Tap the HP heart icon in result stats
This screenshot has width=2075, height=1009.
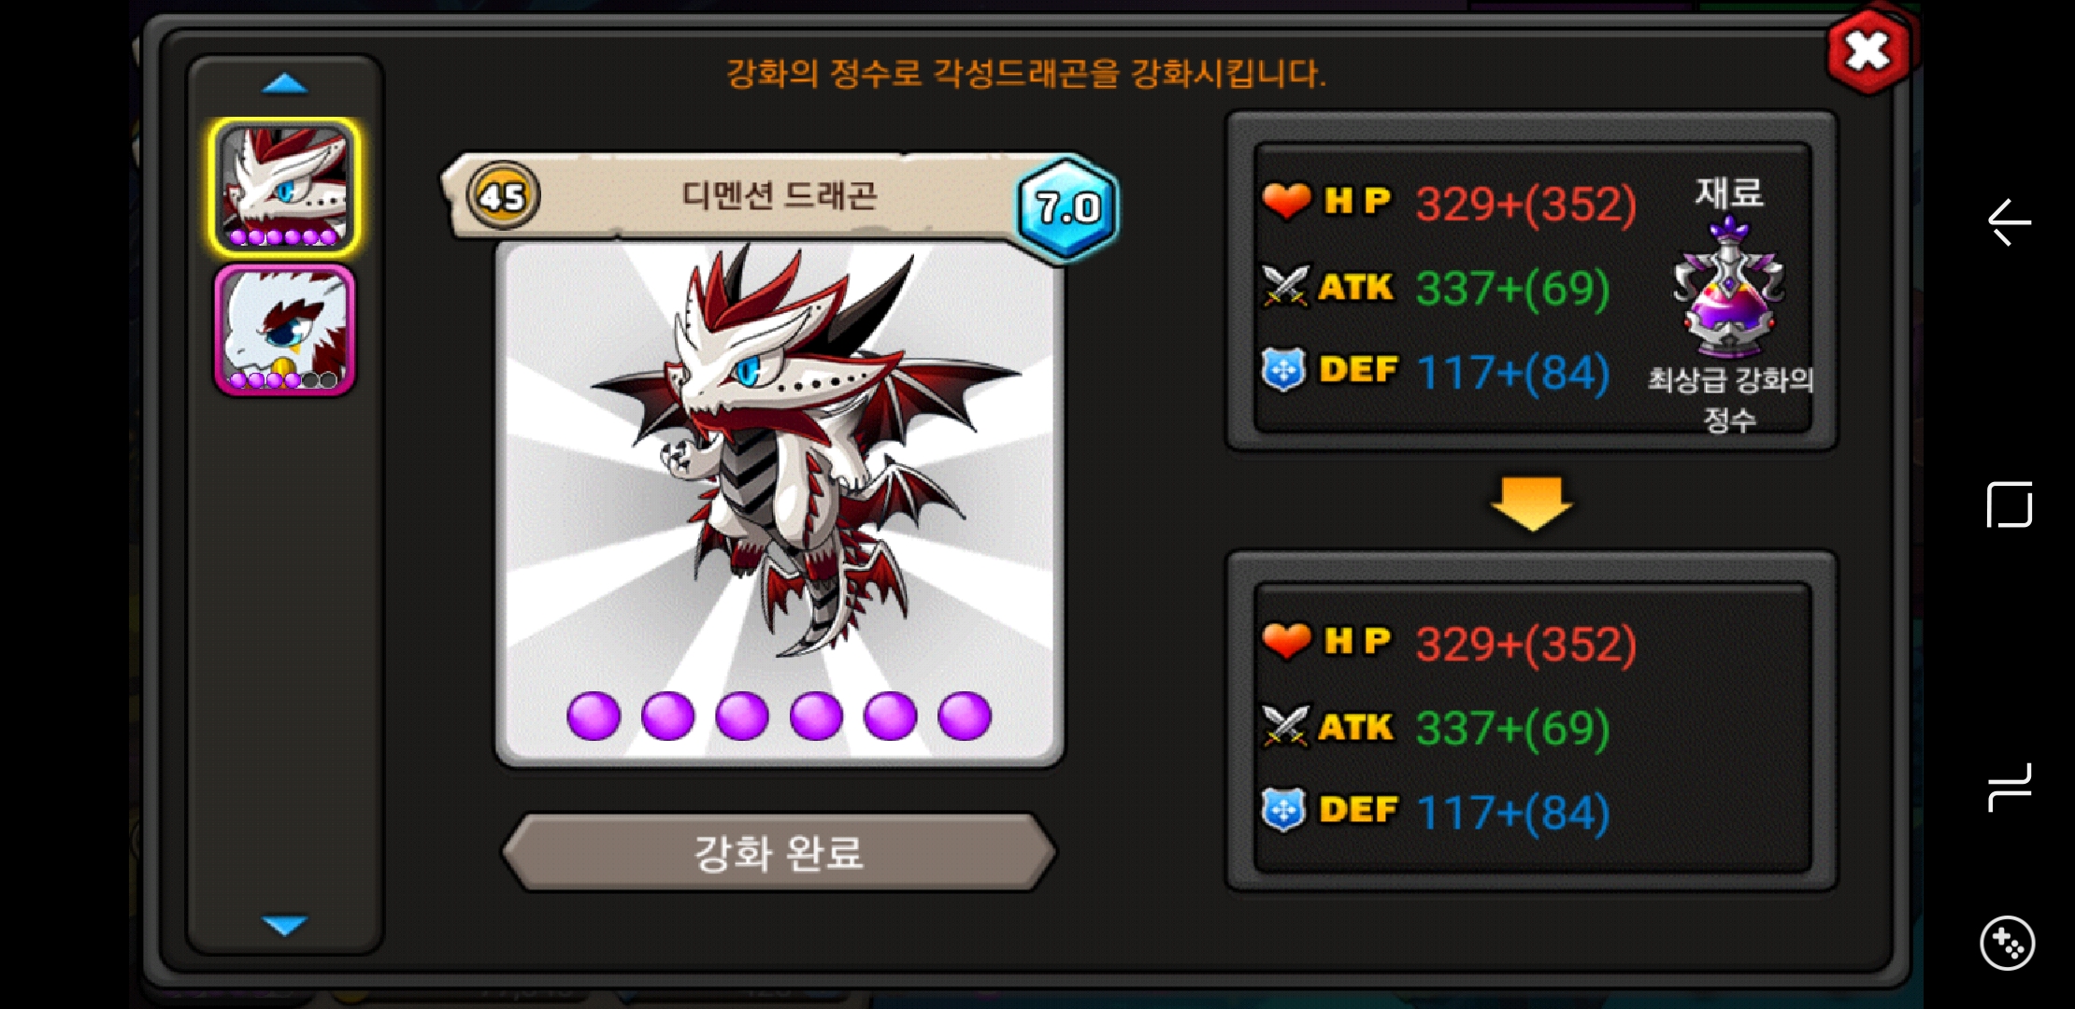[x=1286, y=641]
